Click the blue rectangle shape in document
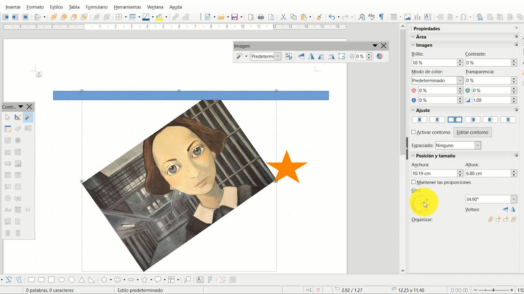 [191, 95]
